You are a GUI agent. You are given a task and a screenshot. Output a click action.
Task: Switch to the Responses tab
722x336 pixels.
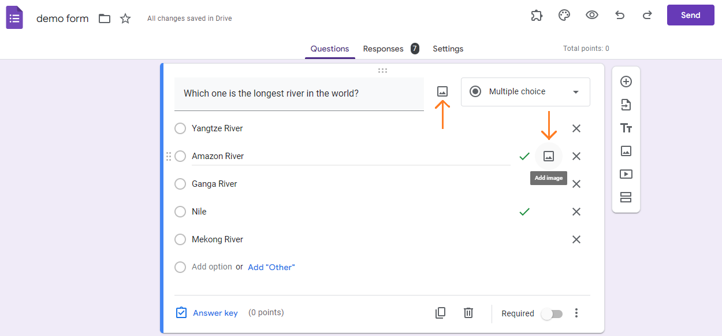coord(383,49)
